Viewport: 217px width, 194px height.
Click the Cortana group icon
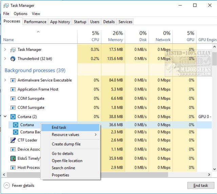click(13, 117)
